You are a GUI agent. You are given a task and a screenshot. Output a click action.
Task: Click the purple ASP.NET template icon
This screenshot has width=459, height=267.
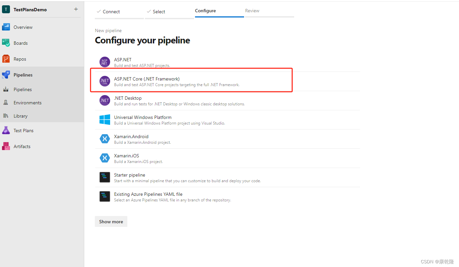(x=105, y=62)
